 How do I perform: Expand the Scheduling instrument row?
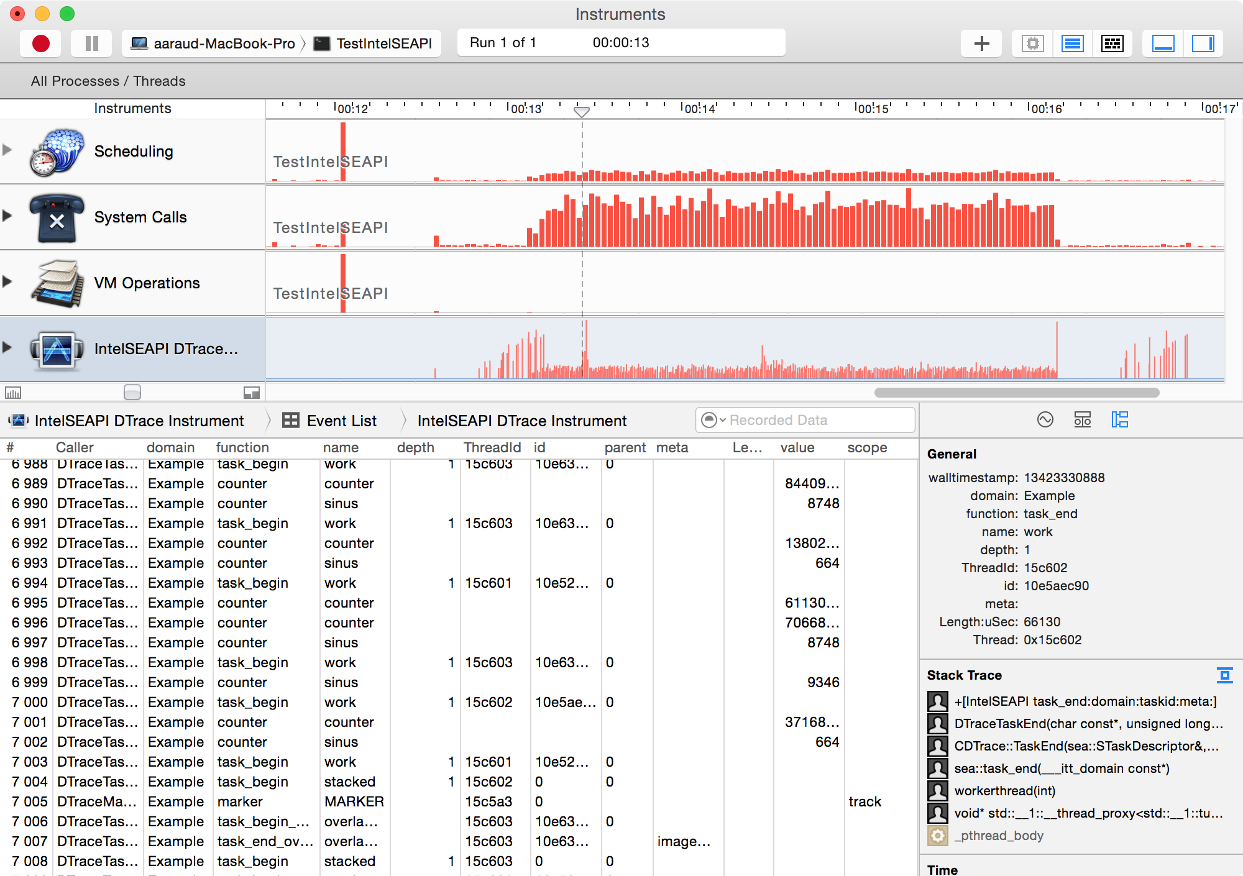7,150
